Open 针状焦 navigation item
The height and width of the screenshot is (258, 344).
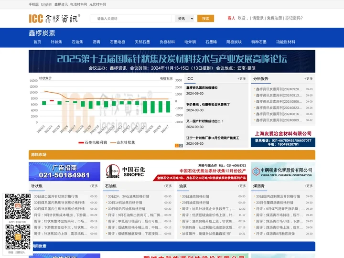click(x=56, y=42)
